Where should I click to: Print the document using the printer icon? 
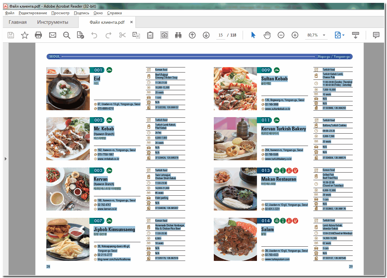point(38,35)
